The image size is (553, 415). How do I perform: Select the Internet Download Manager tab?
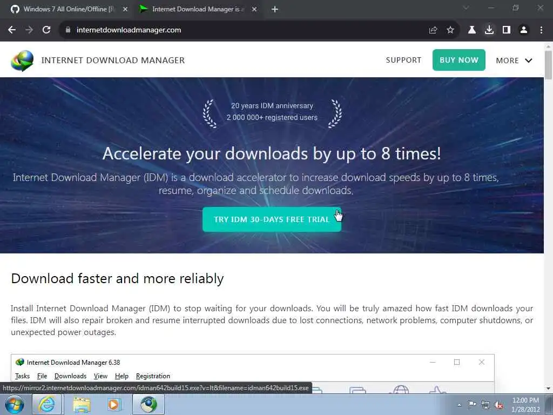pyautogui.click(x=198, y=9)
